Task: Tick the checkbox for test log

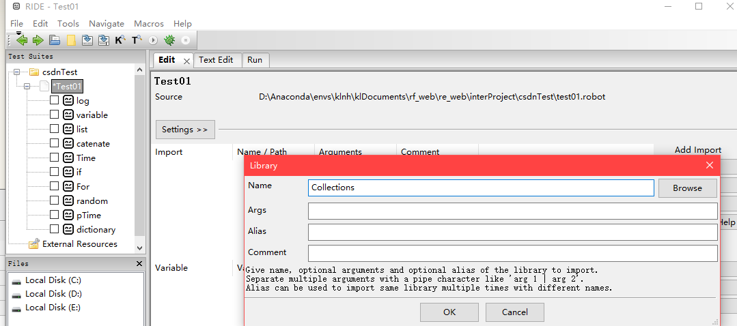Action: coord(55,100)
